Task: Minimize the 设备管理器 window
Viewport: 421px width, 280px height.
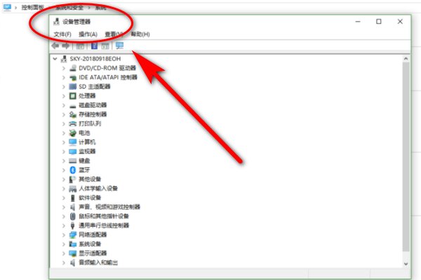Action: coord(358,22)
